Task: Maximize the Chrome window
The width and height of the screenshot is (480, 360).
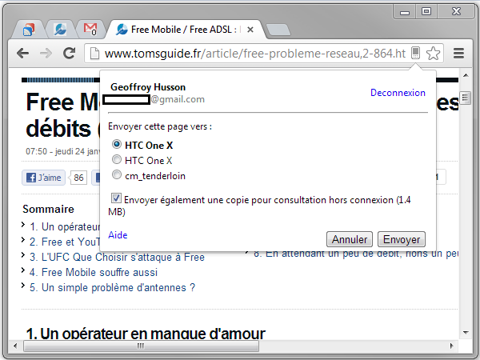Action: pos(426,12)
